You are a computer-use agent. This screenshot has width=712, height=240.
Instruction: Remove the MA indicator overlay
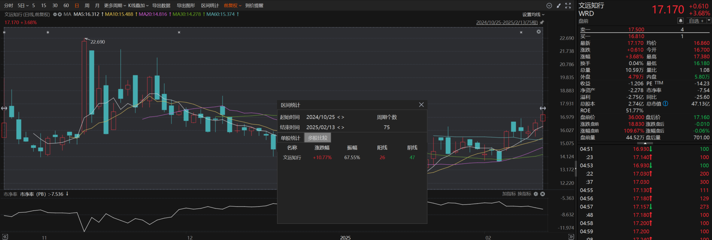point(60,14)
